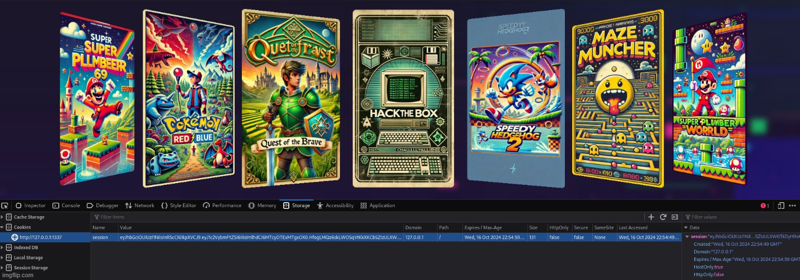The width and height of the screenshot is (800, 280).
Task: Select the Storage tab
Action: tap(297, 206)
